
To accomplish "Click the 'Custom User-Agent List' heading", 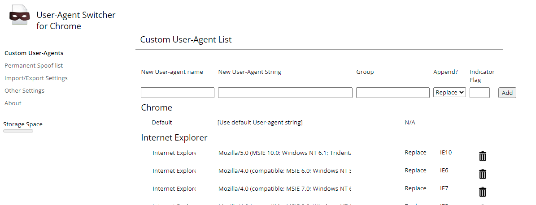I will pos(186,39).
